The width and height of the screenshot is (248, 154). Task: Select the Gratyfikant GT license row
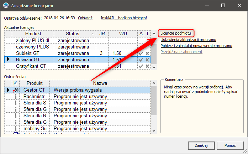click(x=78, y=66)
